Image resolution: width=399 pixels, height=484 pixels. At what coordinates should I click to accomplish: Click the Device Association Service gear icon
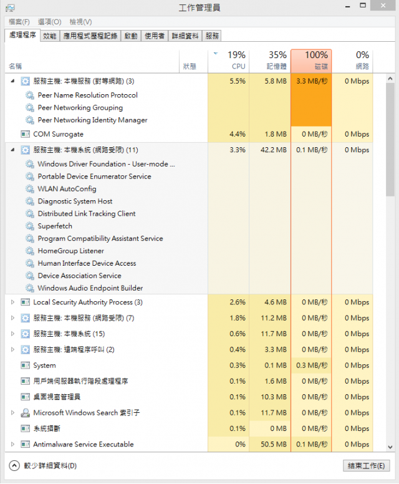[30, 276]
